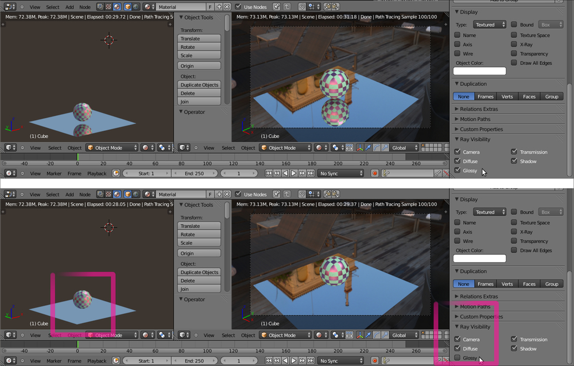Uncheck the ticked Glossy ray visibility checkbox
The image size is (574, 366).
point(457,170)
